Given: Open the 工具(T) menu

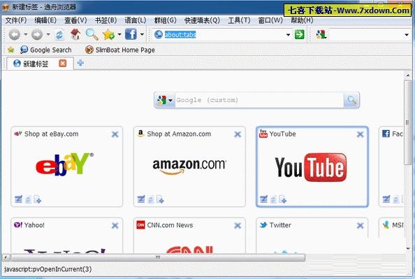Looking at the screenshot, I should click(239, 20).
